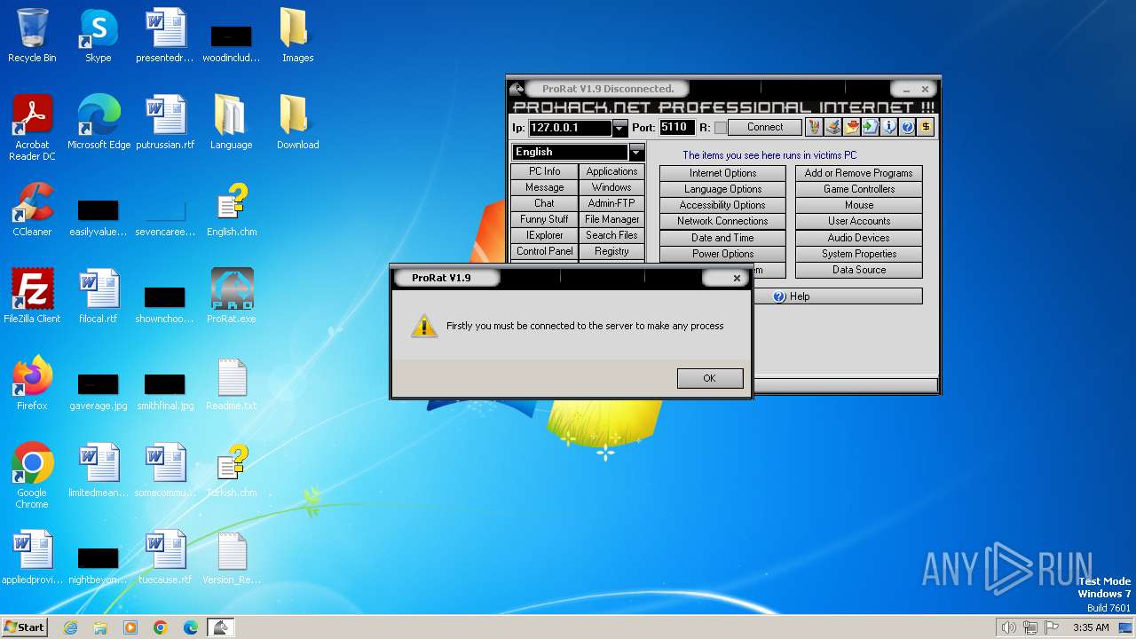Open the Applications section
1136x639 pixels.
[x=611, y=171]
